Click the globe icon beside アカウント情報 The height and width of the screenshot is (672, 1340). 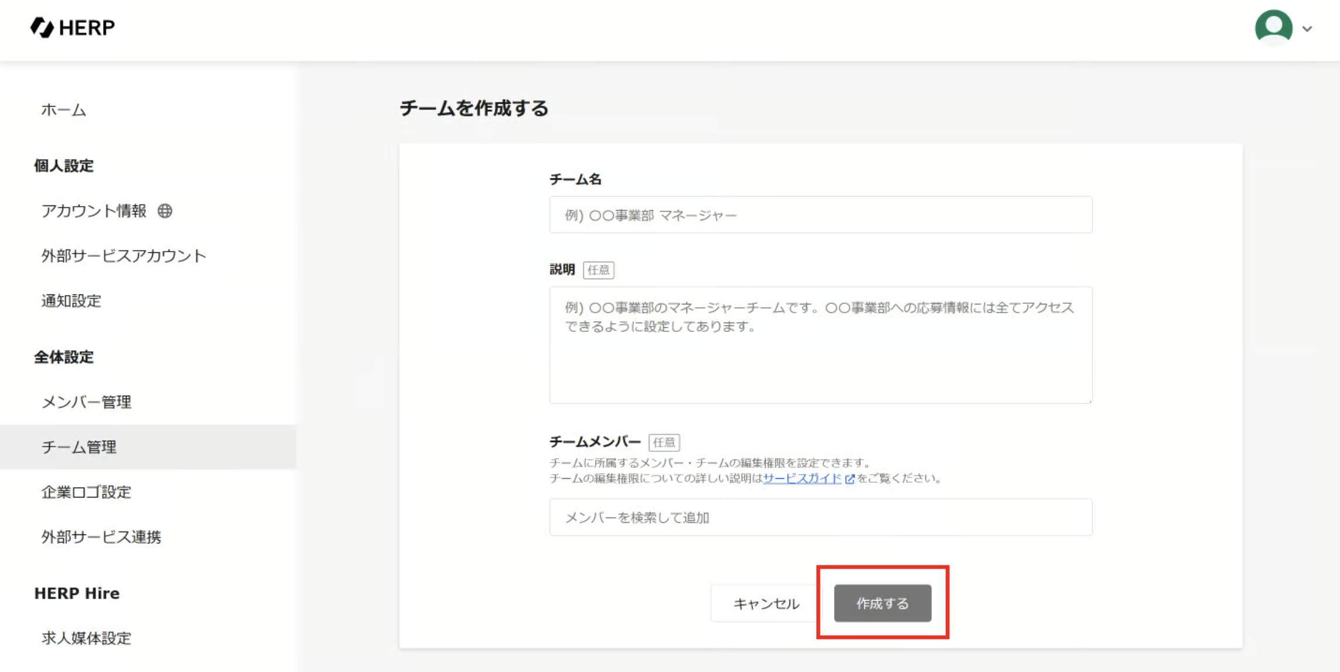165,211
